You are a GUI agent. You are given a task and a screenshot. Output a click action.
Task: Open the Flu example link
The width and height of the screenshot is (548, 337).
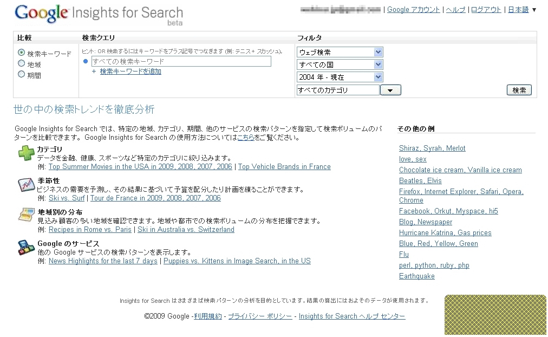pyautogui.click(x=403, y=255)
